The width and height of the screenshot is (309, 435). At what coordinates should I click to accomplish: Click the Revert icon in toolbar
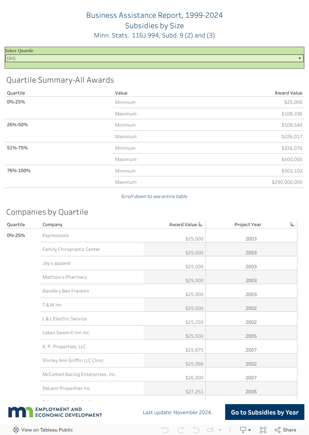[x=196, y=430]
